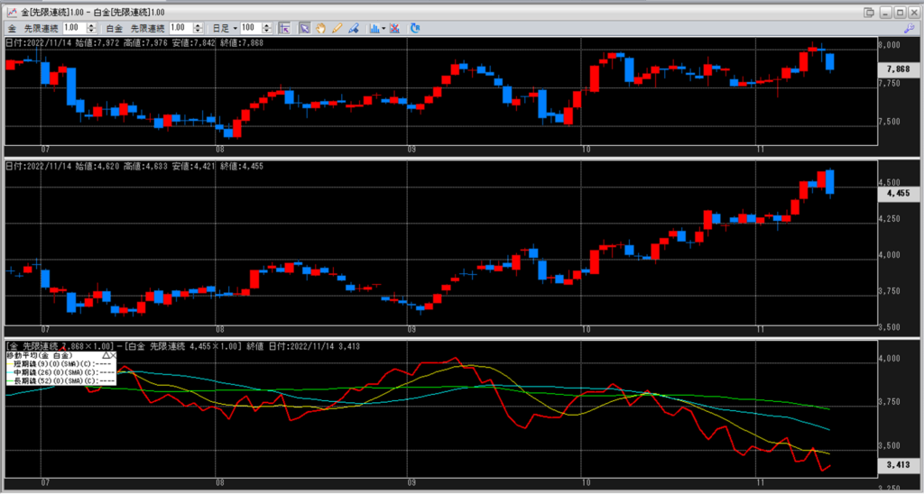Image resolution: width=924 pixels, height=494 pixels.
Task: Click the 金 symbol label in toolbar
Action: (12, 28)
